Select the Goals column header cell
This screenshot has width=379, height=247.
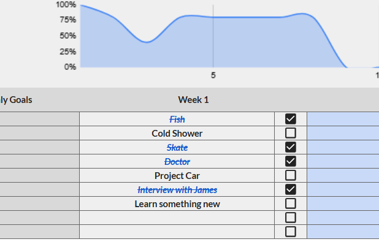click(18, 100)
